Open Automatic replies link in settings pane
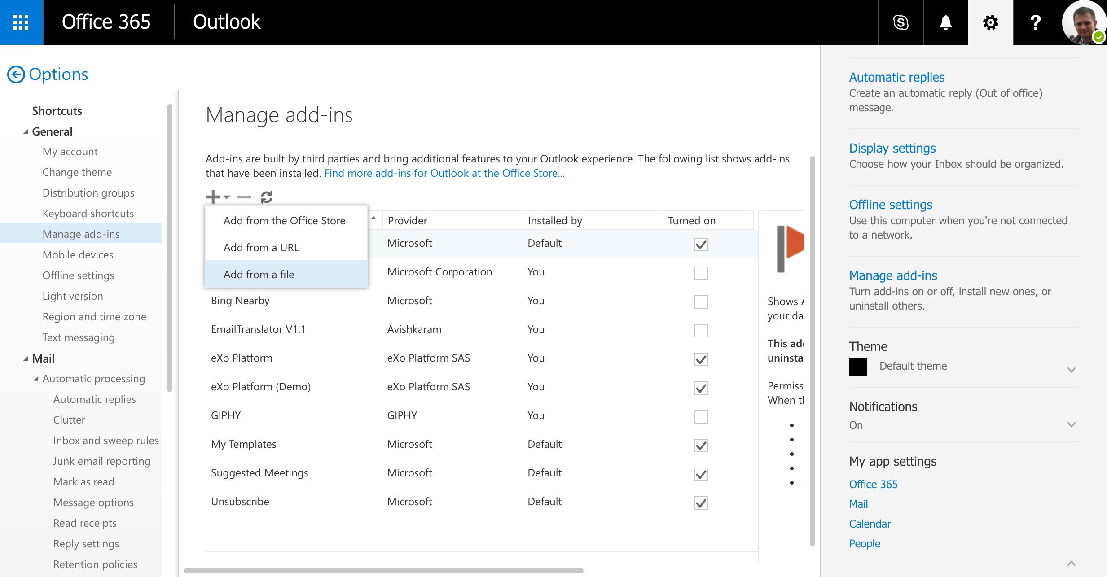 [x=897, y=77]
